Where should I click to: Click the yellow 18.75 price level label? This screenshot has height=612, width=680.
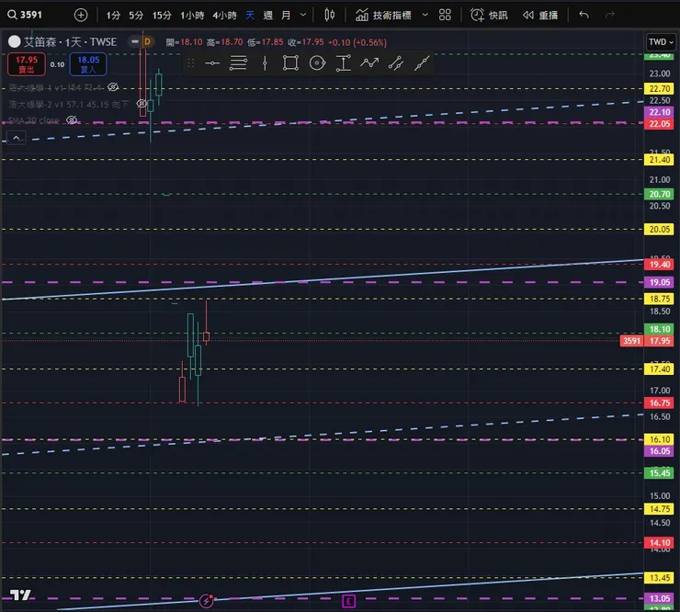pyautogui.click(x=660, y=299)
